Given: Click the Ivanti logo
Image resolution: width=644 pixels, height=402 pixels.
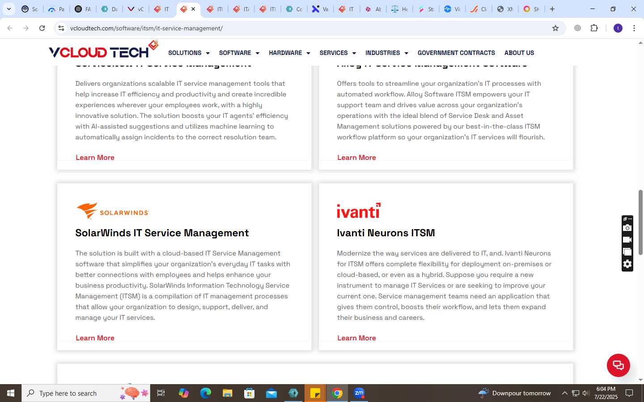Looking at the screenshot, I should pos(359,210).
